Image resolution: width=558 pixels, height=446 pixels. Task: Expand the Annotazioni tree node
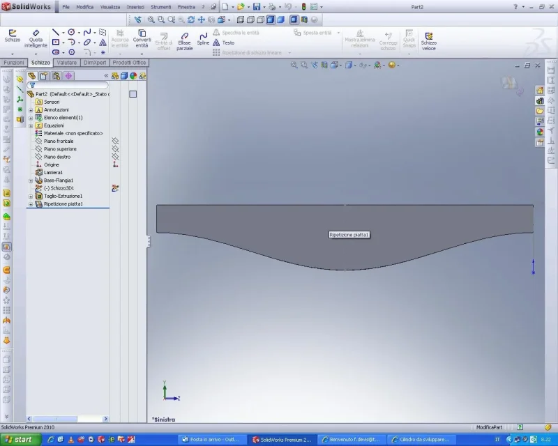point(31,110)
